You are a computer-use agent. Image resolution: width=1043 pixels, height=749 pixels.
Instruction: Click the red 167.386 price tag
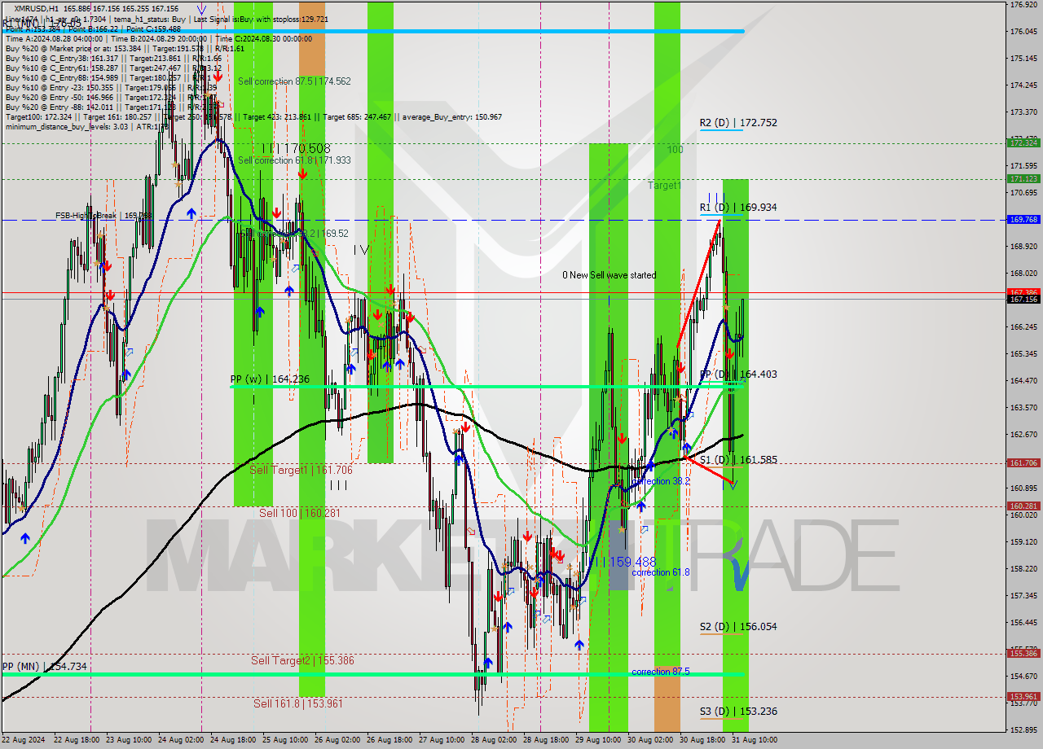coord(1023,291)
